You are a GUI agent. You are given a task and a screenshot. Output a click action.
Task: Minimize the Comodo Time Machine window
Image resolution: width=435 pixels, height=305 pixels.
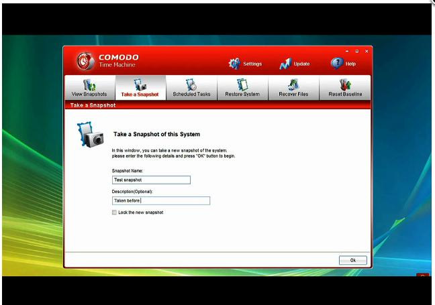(x=347, y=51)
